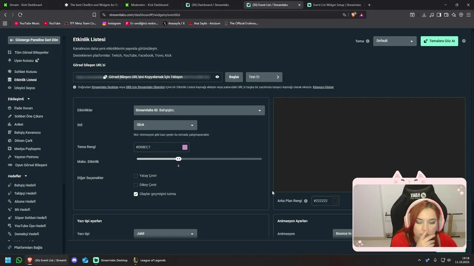Open the Brave VPN shield icon
Screen dimensions: 474x266
pos(461,15)
